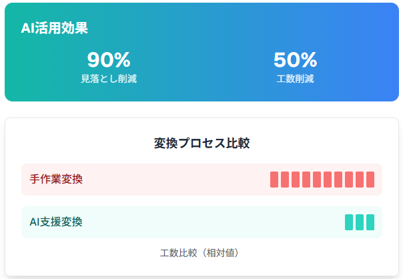403x279 pixels.
Task: Select the AI支援変換 row label
Action: tap(56, 222)
